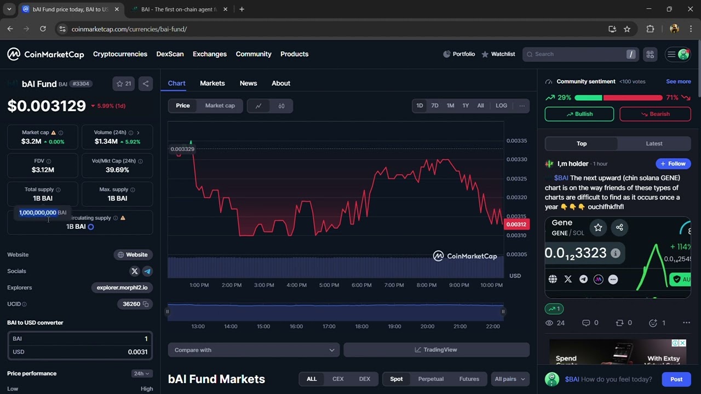Click the BAI converter amount field
This screenshot has width=701, height=394.
[80, 339]
